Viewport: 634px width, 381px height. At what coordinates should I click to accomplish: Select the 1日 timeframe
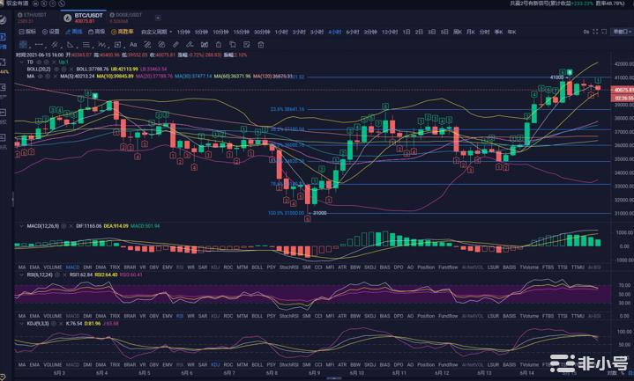pos(407,32)
